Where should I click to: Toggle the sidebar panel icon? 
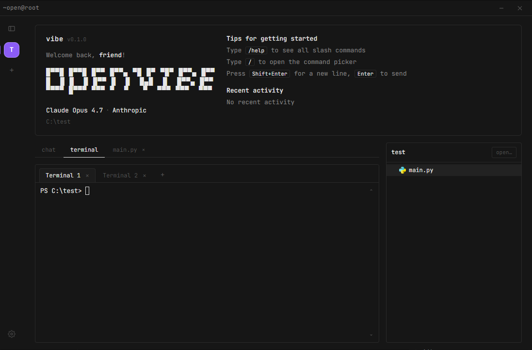tap(12, 29)
